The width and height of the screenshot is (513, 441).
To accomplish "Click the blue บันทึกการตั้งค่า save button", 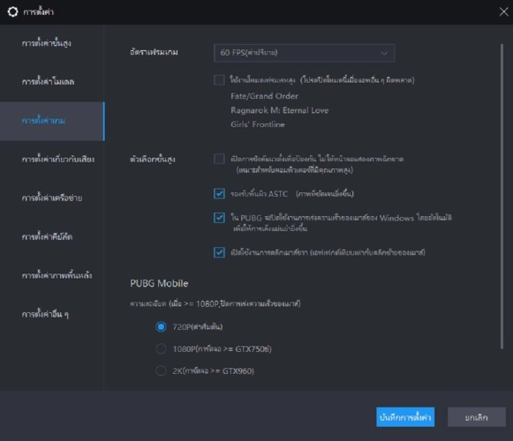I will point(405,417).
